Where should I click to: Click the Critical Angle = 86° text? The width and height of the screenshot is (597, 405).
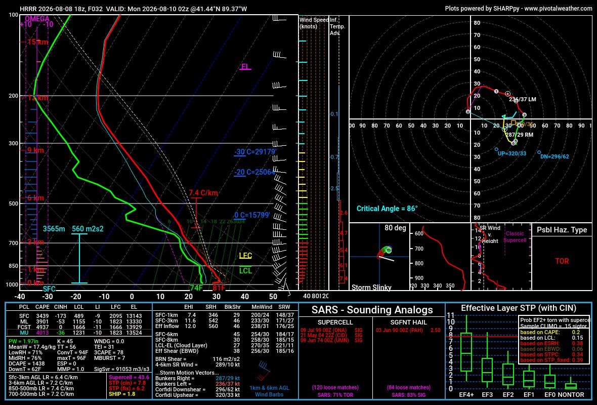[387, 209]
